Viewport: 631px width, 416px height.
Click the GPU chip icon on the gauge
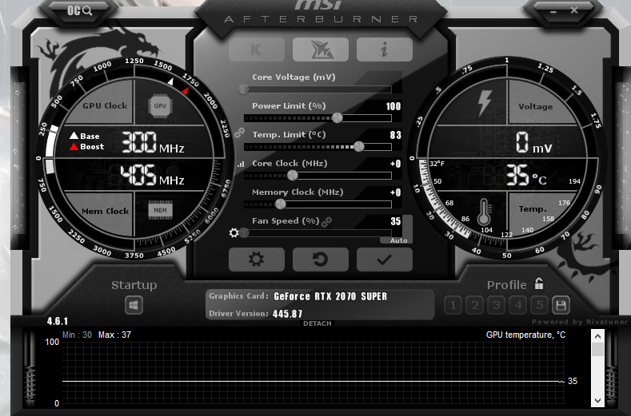click(x=160, y=105)
